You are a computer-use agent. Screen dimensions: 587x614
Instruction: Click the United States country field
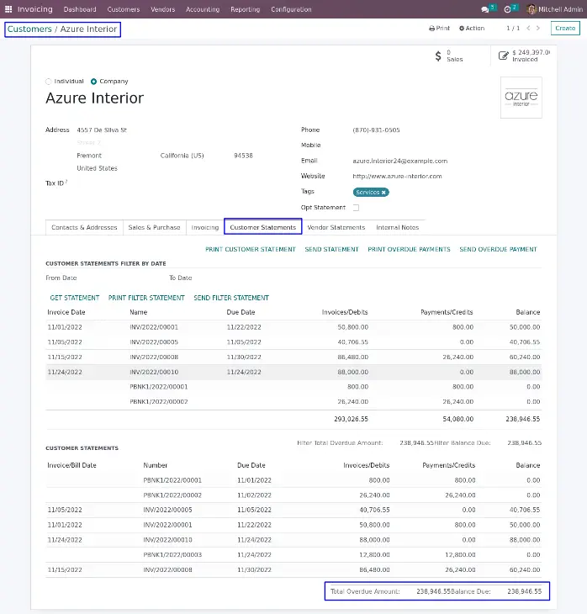pyautogui.click(x=97, y=168)
